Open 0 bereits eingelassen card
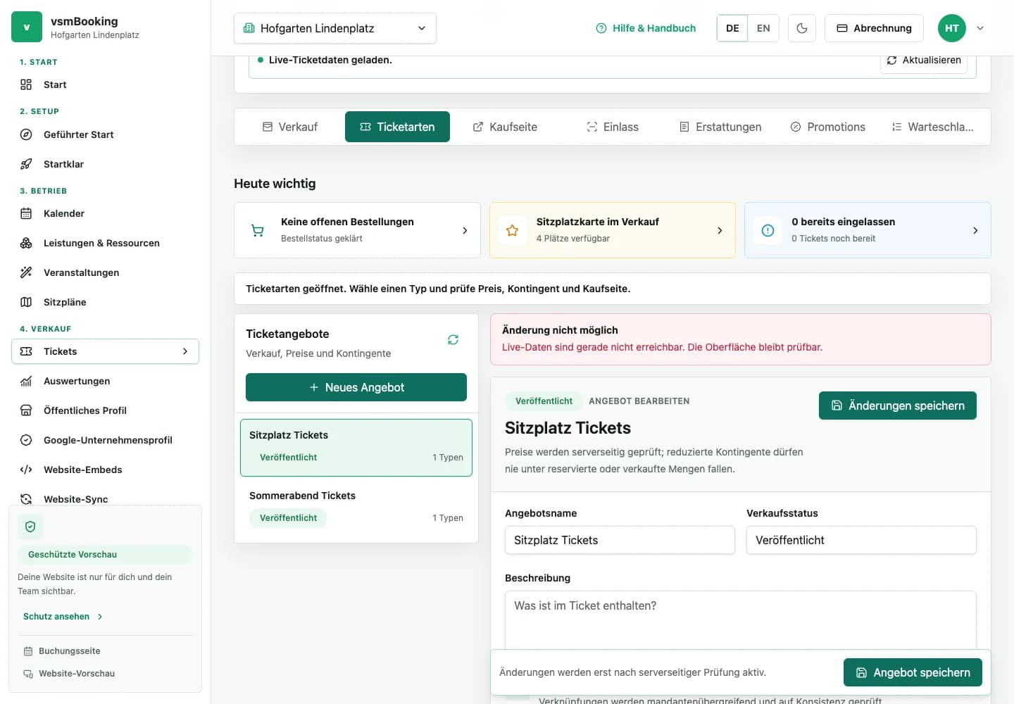1014x704 pixels. point(868,230)
